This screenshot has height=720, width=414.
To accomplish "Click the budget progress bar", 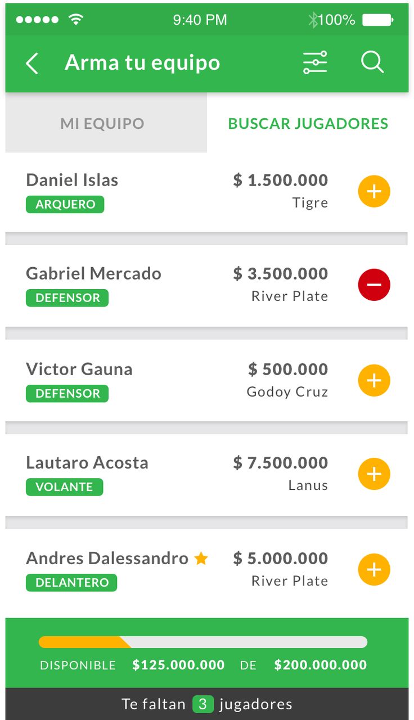I will (x=202, y=642).
